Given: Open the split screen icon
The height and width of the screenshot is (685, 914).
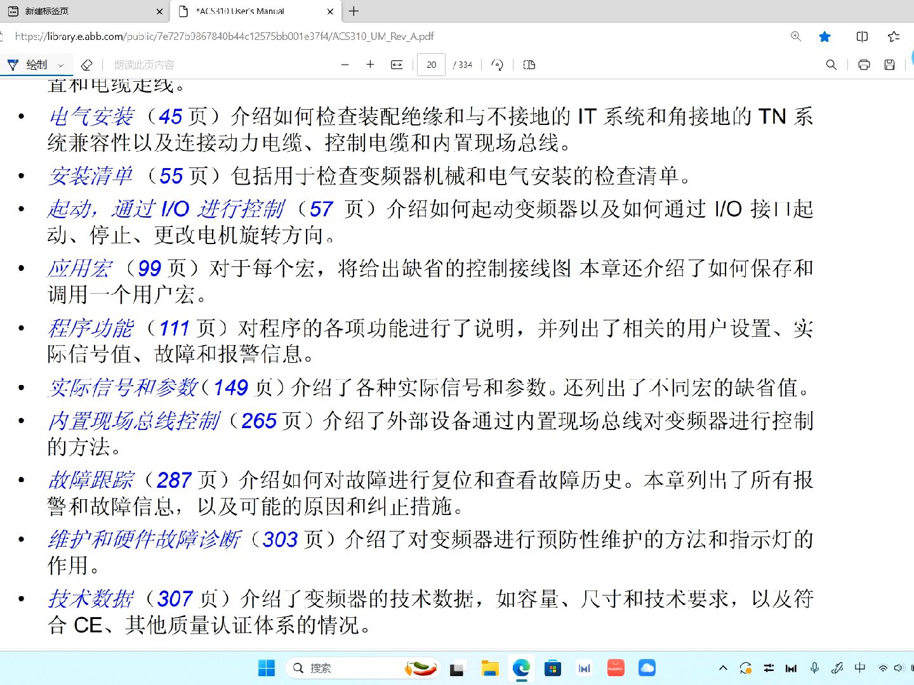Looking at the screenshot, I should point(862,36).
